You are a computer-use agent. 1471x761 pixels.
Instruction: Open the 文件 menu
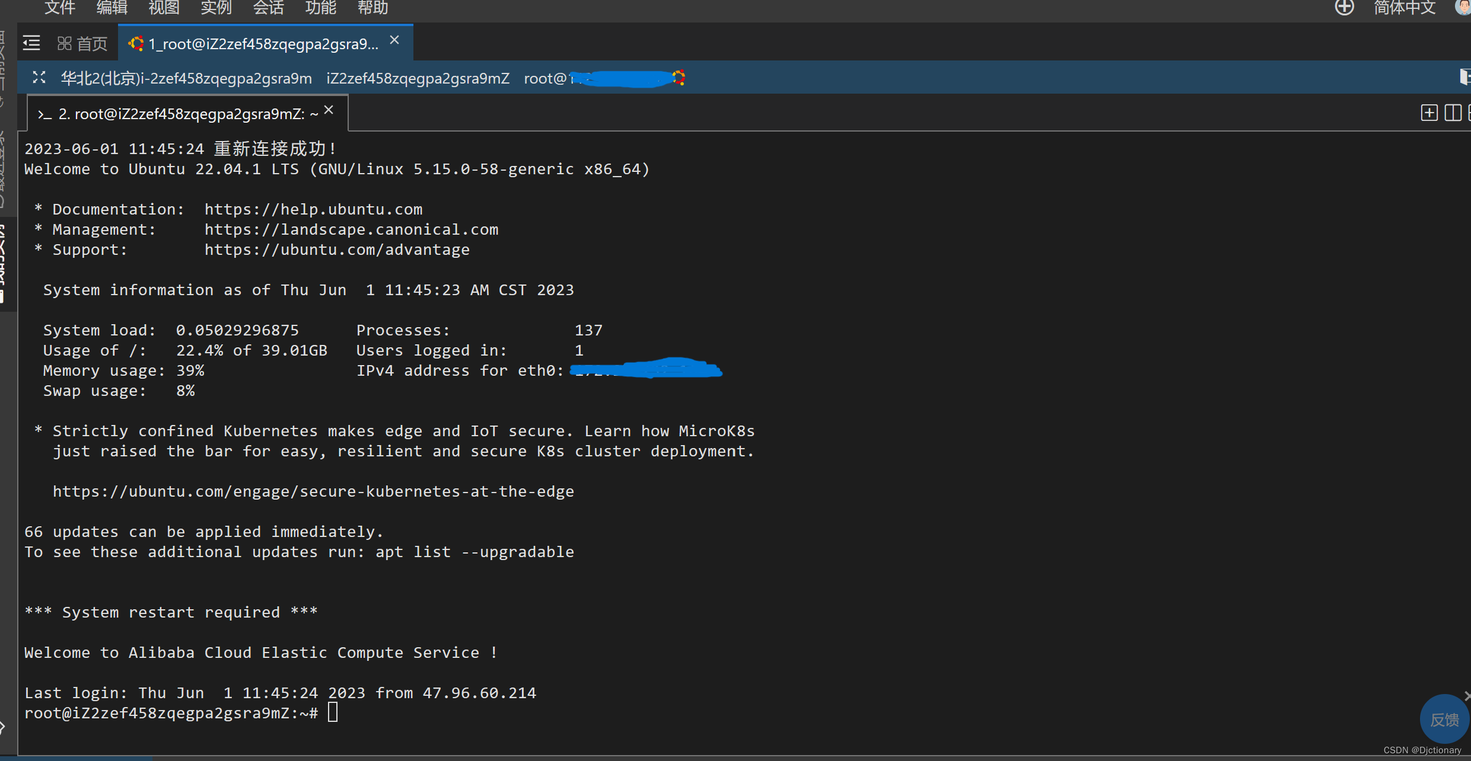coord(60,8)
